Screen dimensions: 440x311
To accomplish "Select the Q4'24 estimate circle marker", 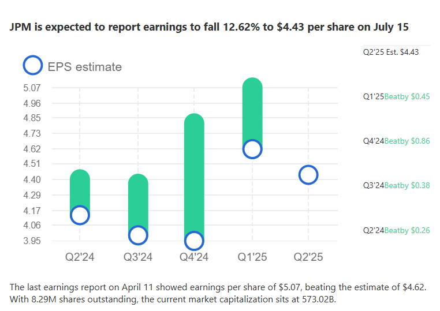I will (194, 241).
